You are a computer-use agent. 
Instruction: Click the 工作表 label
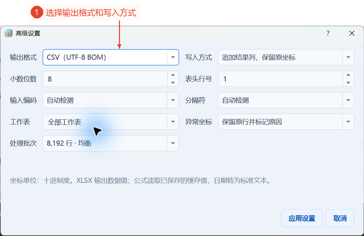20,122
